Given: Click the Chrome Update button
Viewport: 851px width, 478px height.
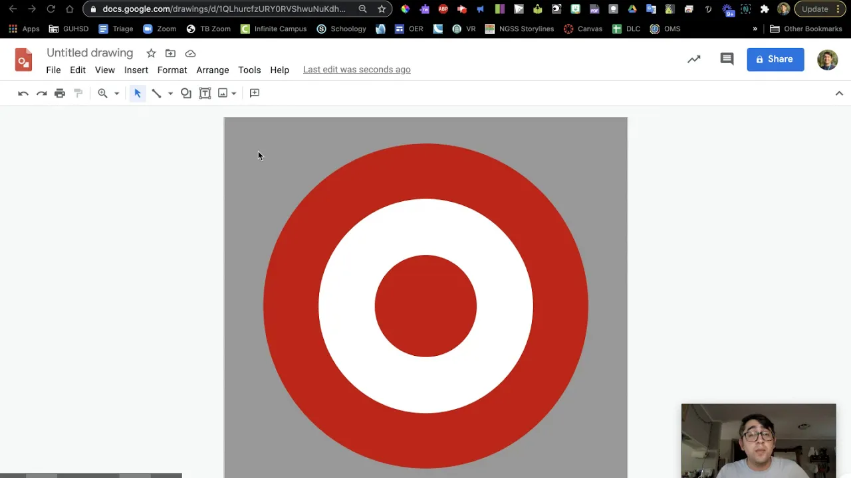Looking at the screenshot, I should point(819,9).
